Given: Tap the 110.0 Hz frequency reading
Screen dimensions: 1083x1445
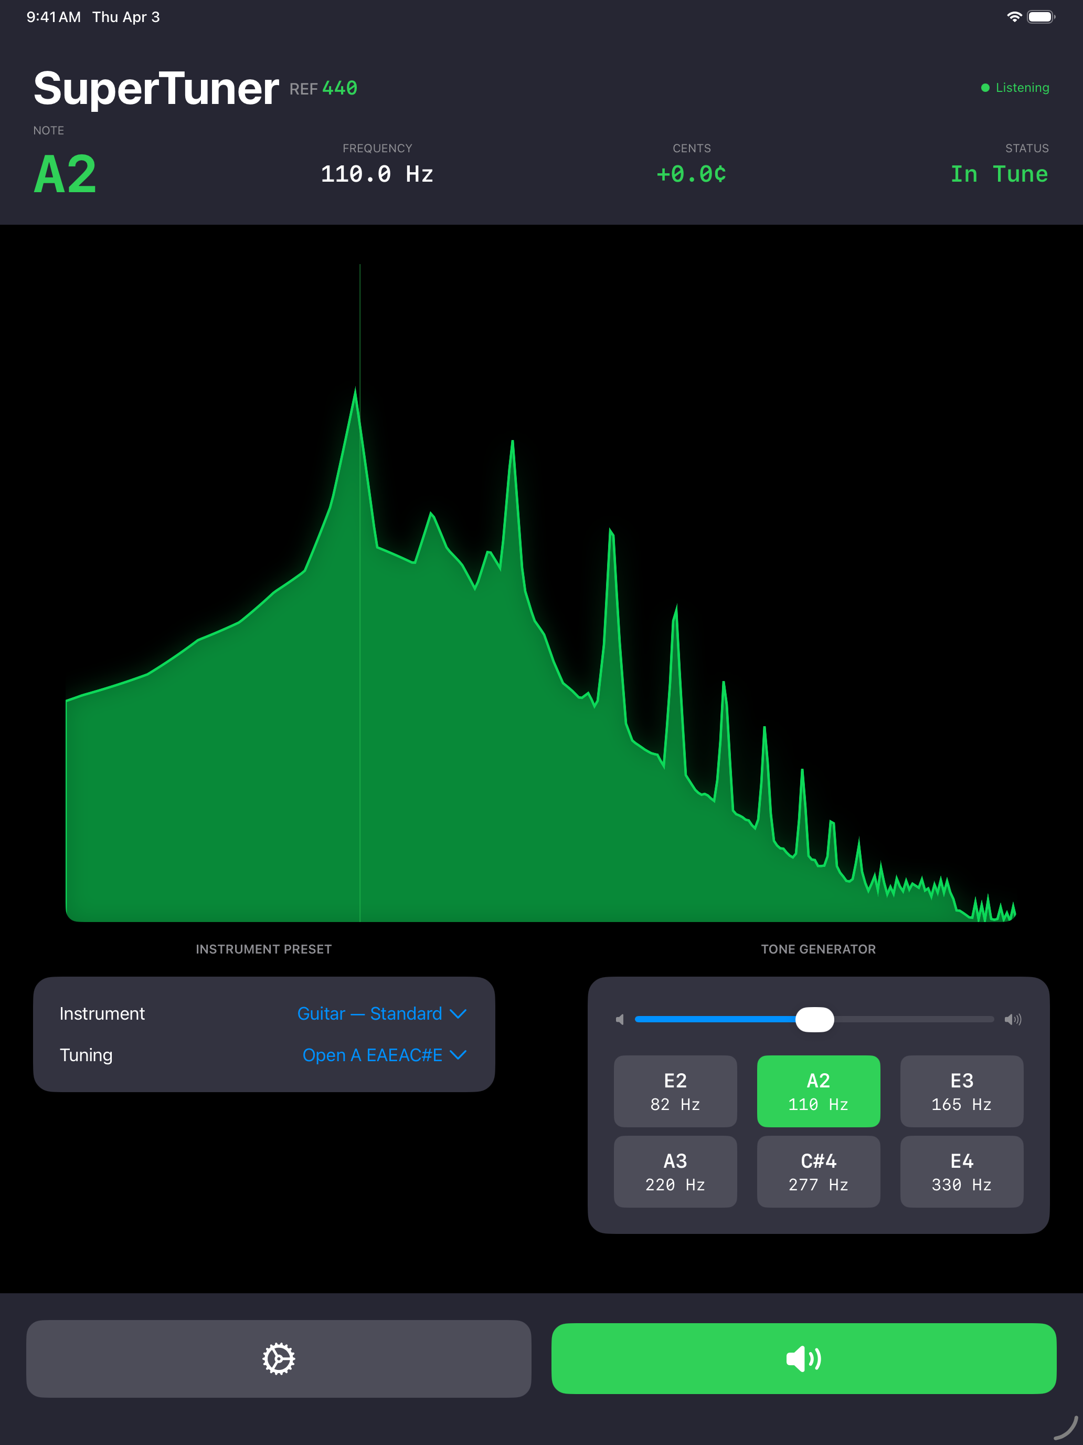Looking at the screenshot, I should click(377, 174).
